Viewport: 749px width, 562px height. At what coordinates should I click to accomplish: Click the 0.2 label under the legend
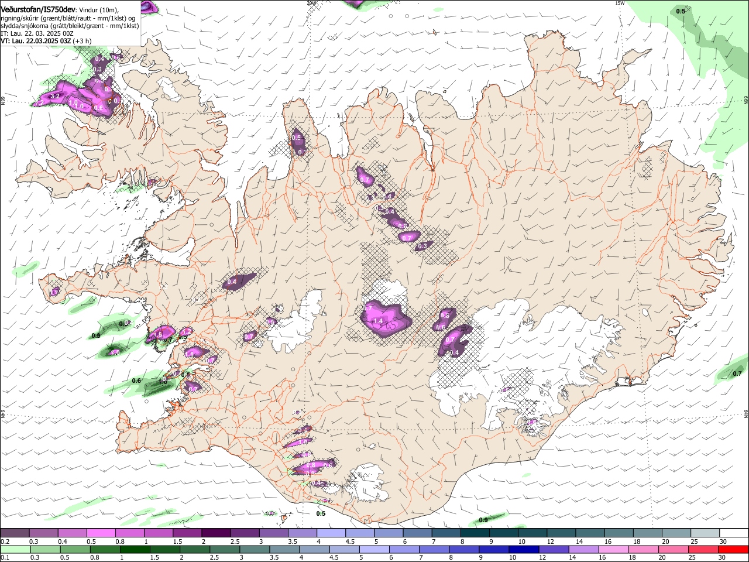[5, 542]
